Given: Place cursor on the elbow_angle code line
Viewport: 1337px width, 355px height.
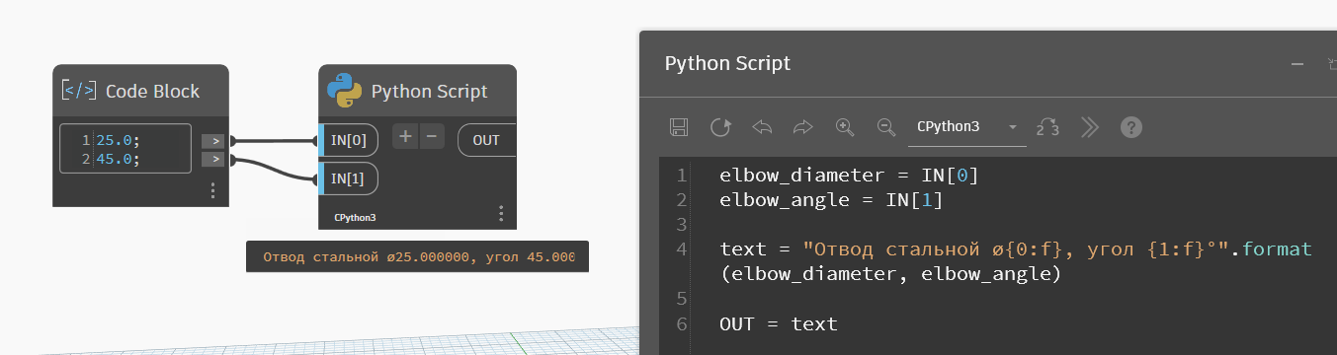Looking at the screenshot, I should point(832,200).
